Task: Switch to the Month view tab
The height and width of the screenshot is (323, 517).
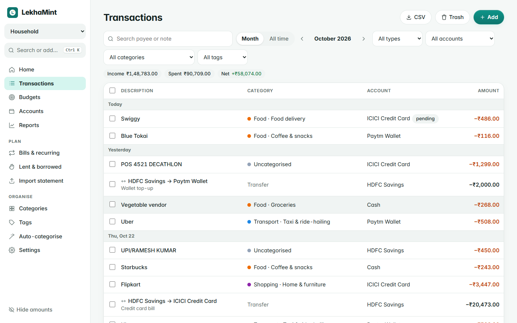Action: [x=250, y=39]
